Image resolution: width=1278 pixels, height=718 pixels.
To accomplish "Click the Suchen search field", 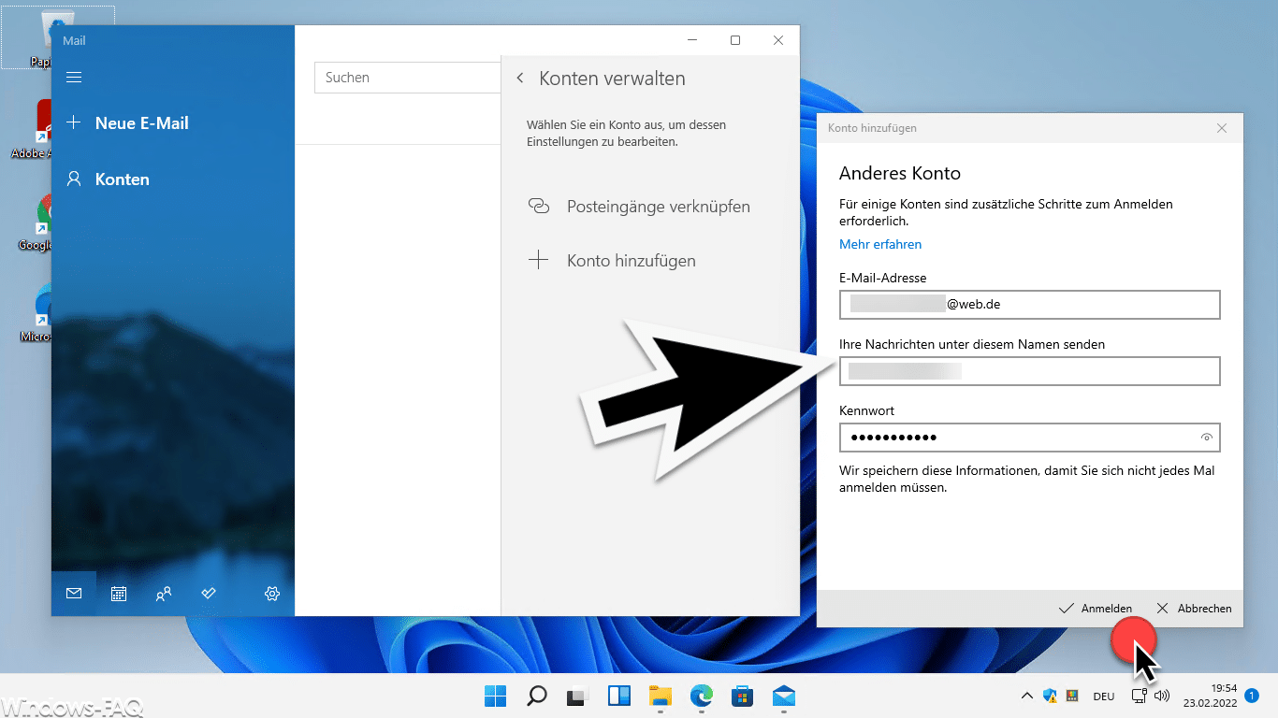I will [408, 78].
